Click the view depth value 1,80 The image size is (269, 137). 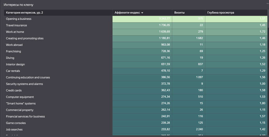(x=262, y=104)
